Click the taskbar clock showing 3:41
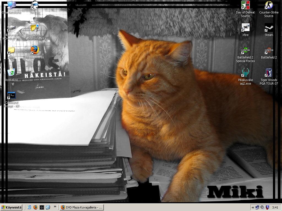The height and width of the screenshot is (211, 282). 275,207
